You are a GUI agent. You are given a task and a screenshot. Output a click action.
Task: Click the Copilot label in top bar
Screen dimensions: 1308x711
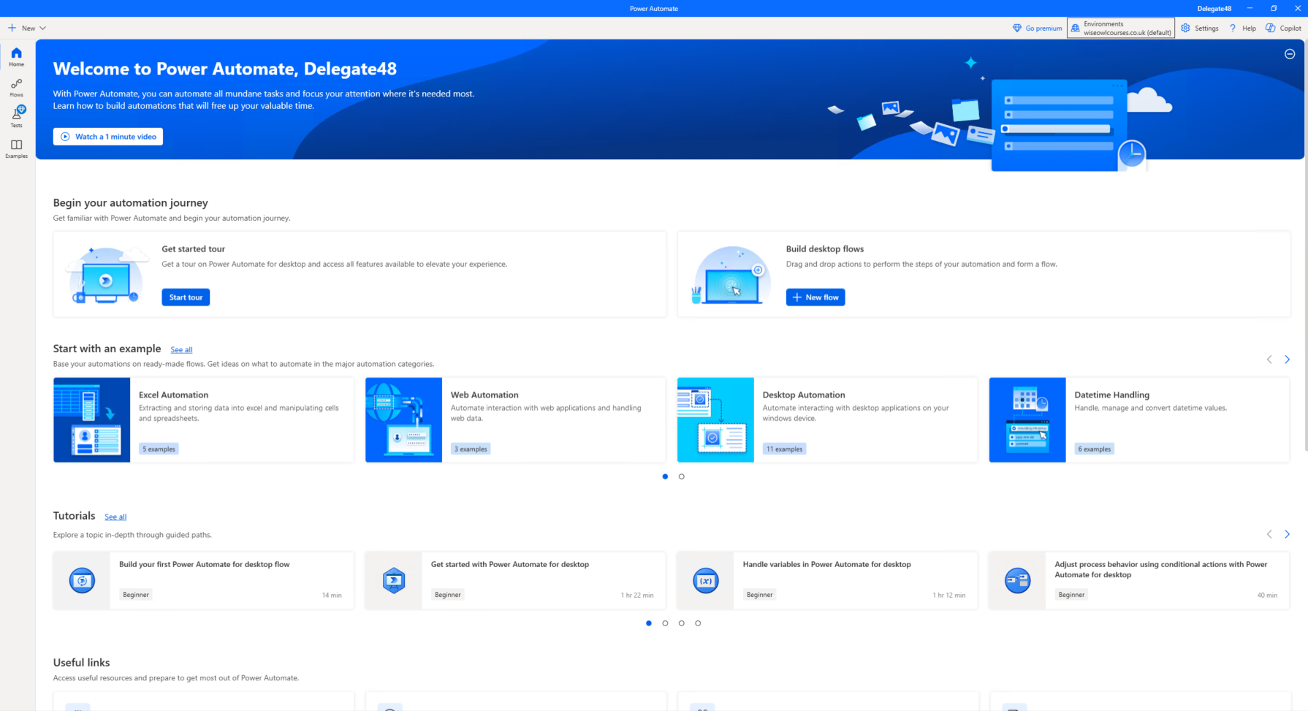pos(1290,28)
